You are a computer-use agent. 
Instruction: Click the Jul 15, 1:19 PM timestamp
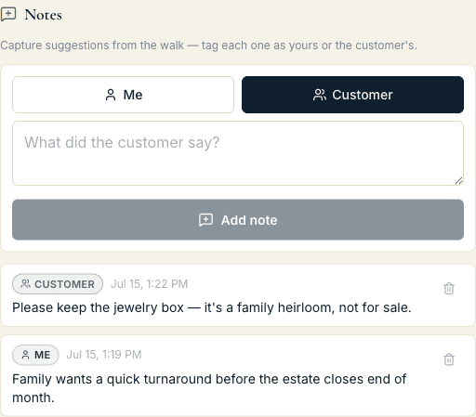[104, 355]
